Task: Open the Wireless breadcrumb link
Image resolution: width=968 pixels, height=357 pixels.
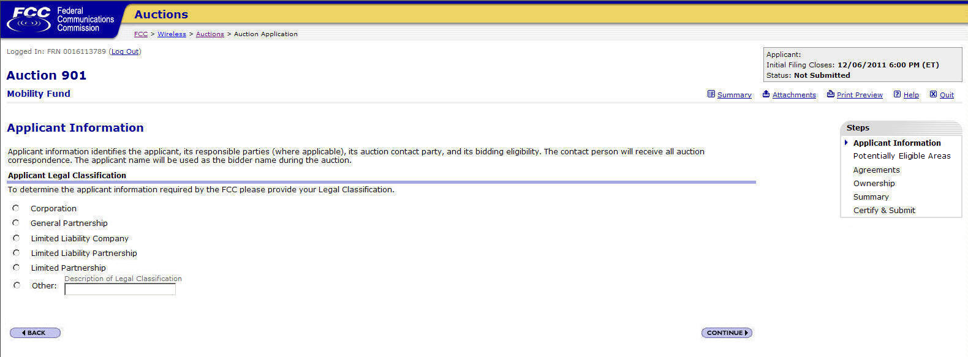Action: click(172, 34)
